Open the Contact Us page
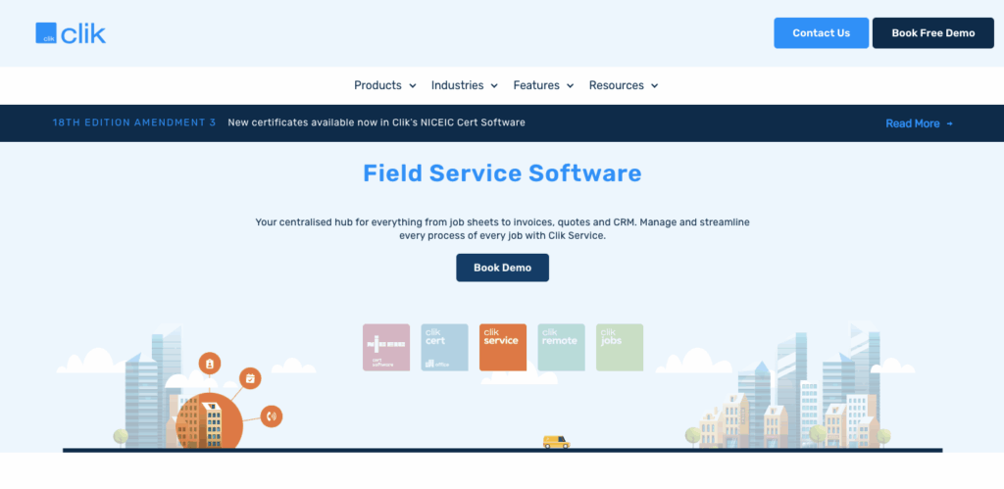This screenshot has width=1004, height=489. click(821, 33)
